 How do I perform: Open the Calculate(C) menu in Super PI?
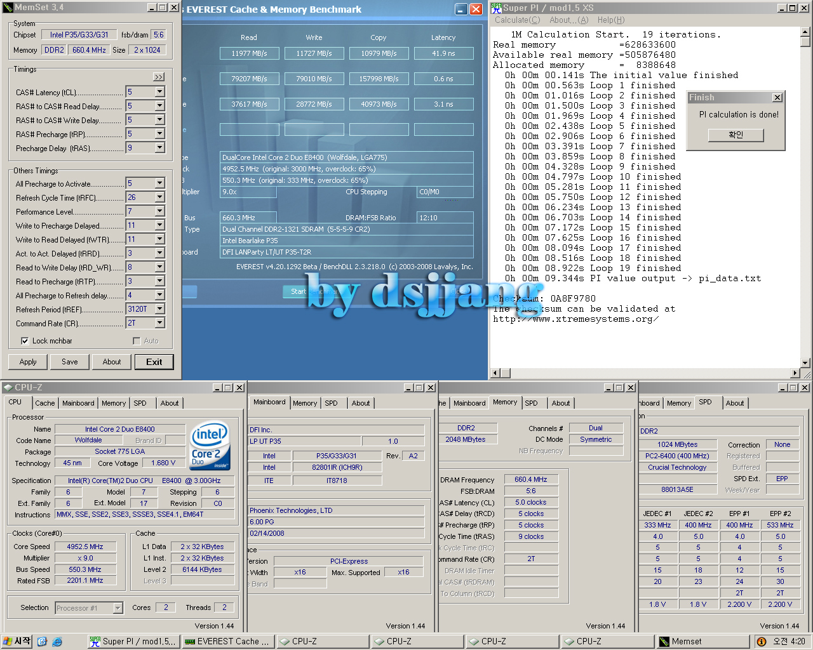(x=517, y=20)
